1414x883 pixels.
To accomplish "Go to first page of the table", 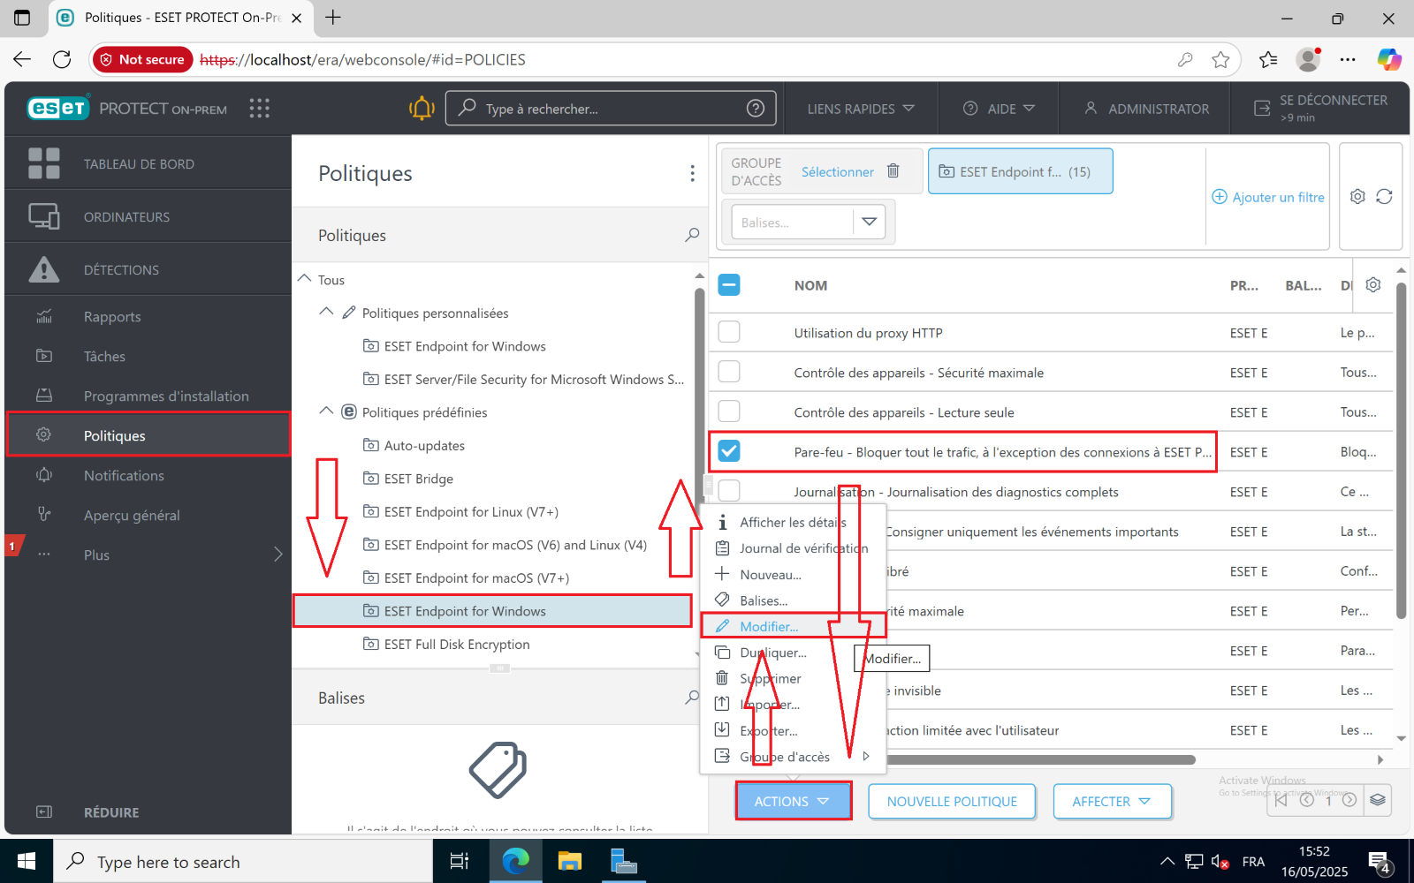I will click(1281, 800).
